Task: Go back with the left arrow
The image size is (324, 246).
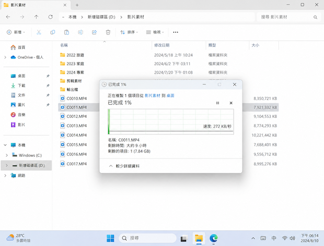Action: click(x=8, y=17)
